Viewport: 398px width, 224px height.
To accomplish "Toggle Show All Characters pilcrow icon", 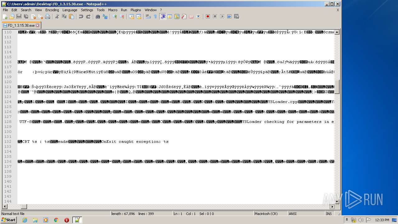I will pyautogui.click(x=155, y=16).
